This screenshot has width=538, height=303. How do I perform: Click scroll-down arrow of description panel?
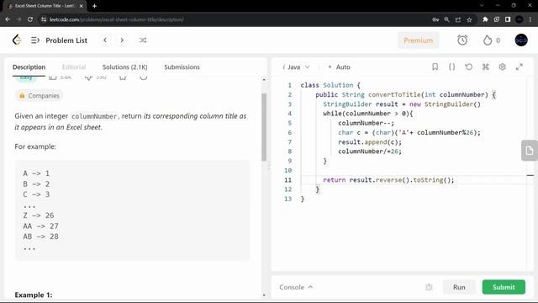pyautogui.click(x=264, y=295)
